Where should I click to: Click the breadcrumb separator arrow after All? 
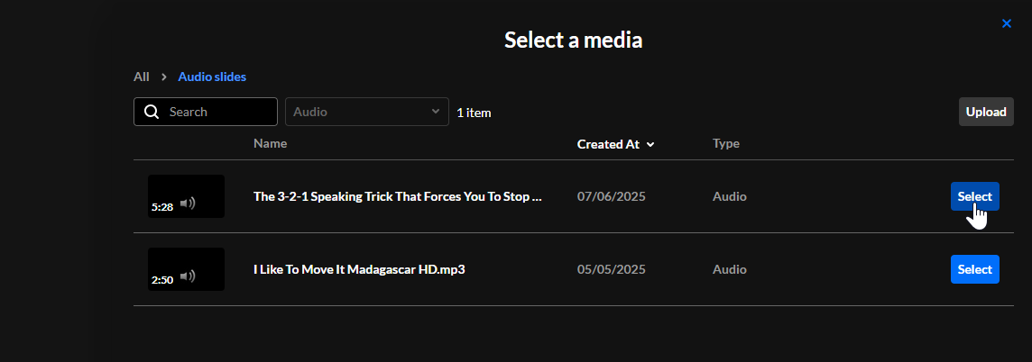(x=164, y=77)
